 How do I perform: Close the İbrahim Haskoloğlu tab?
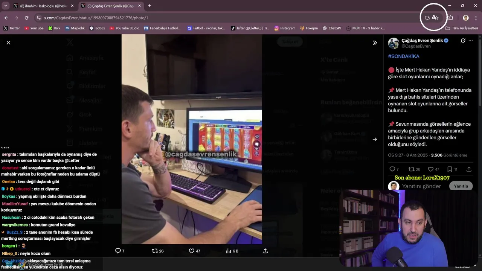pos(72,6)
